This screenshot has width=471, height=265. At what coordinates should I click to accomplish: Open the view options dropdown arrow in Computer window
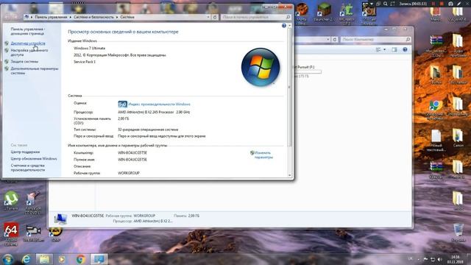tap(384, 49)
